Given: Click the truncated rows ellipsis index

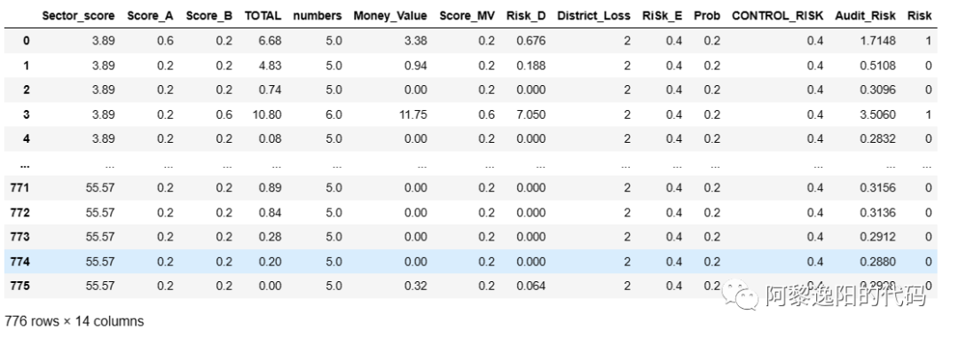Looking at the screenshot, I should click(25, 165).
